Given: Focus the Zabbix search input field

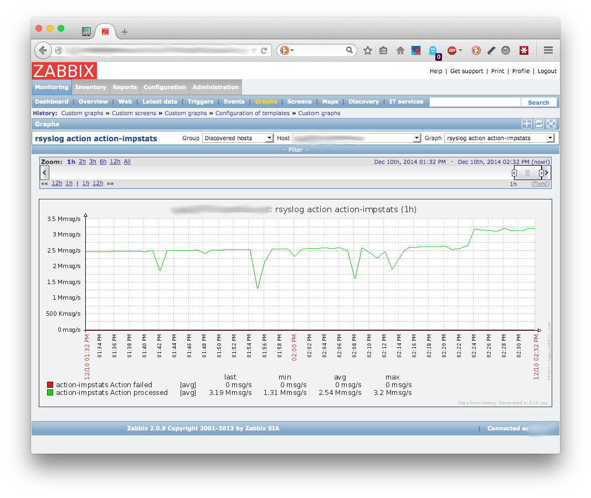Looking at the screenshot, I should click(475, 102).
